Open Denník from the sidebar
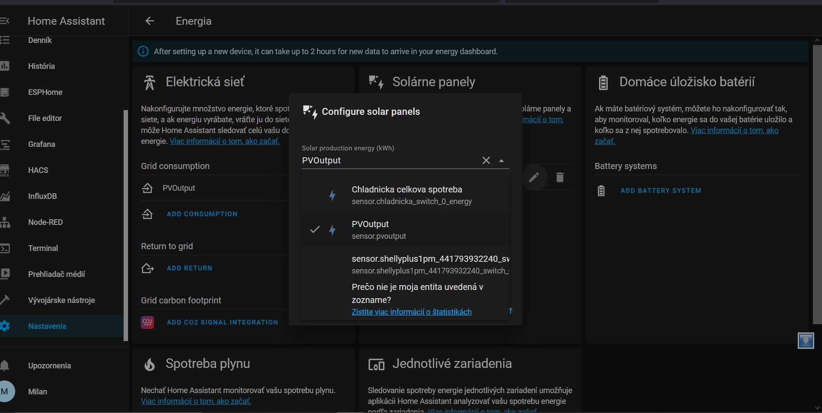822x413 pixels. pyautogui.click(x=40, y=40)
